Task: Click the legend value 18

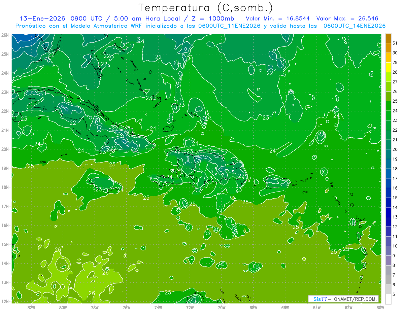Action: 395,169
